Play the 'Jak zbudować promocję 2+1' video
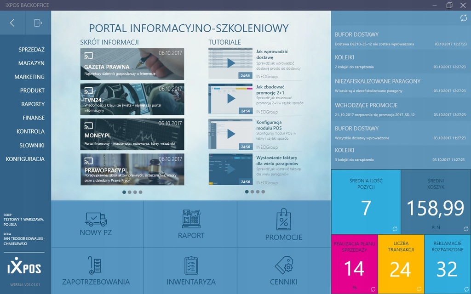 230,98
